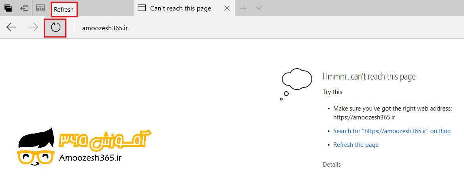464x184 pixels.
Task: Go forward with the right arrow
Action: point(33,28)
